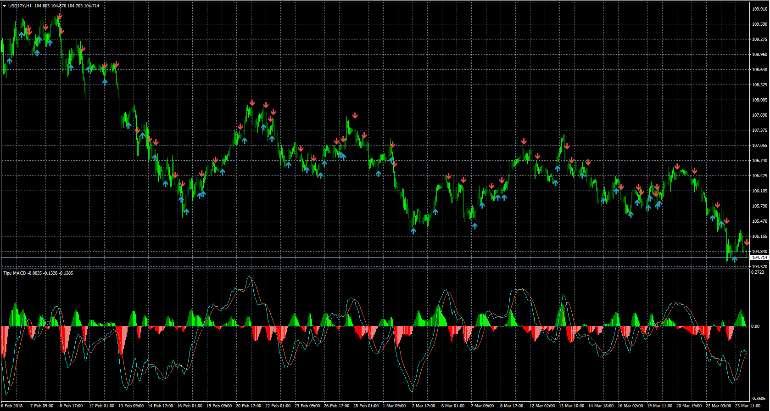The height and width of the screenshot is (411, 770).
Task: Open the USDJPY,H1 chart dropdown triangle
Action: pyautogui.click(x=4, y=6)
